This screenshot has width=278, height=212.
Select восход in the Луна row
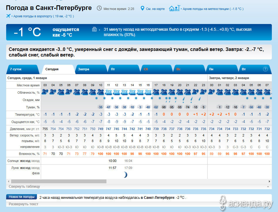25,168
